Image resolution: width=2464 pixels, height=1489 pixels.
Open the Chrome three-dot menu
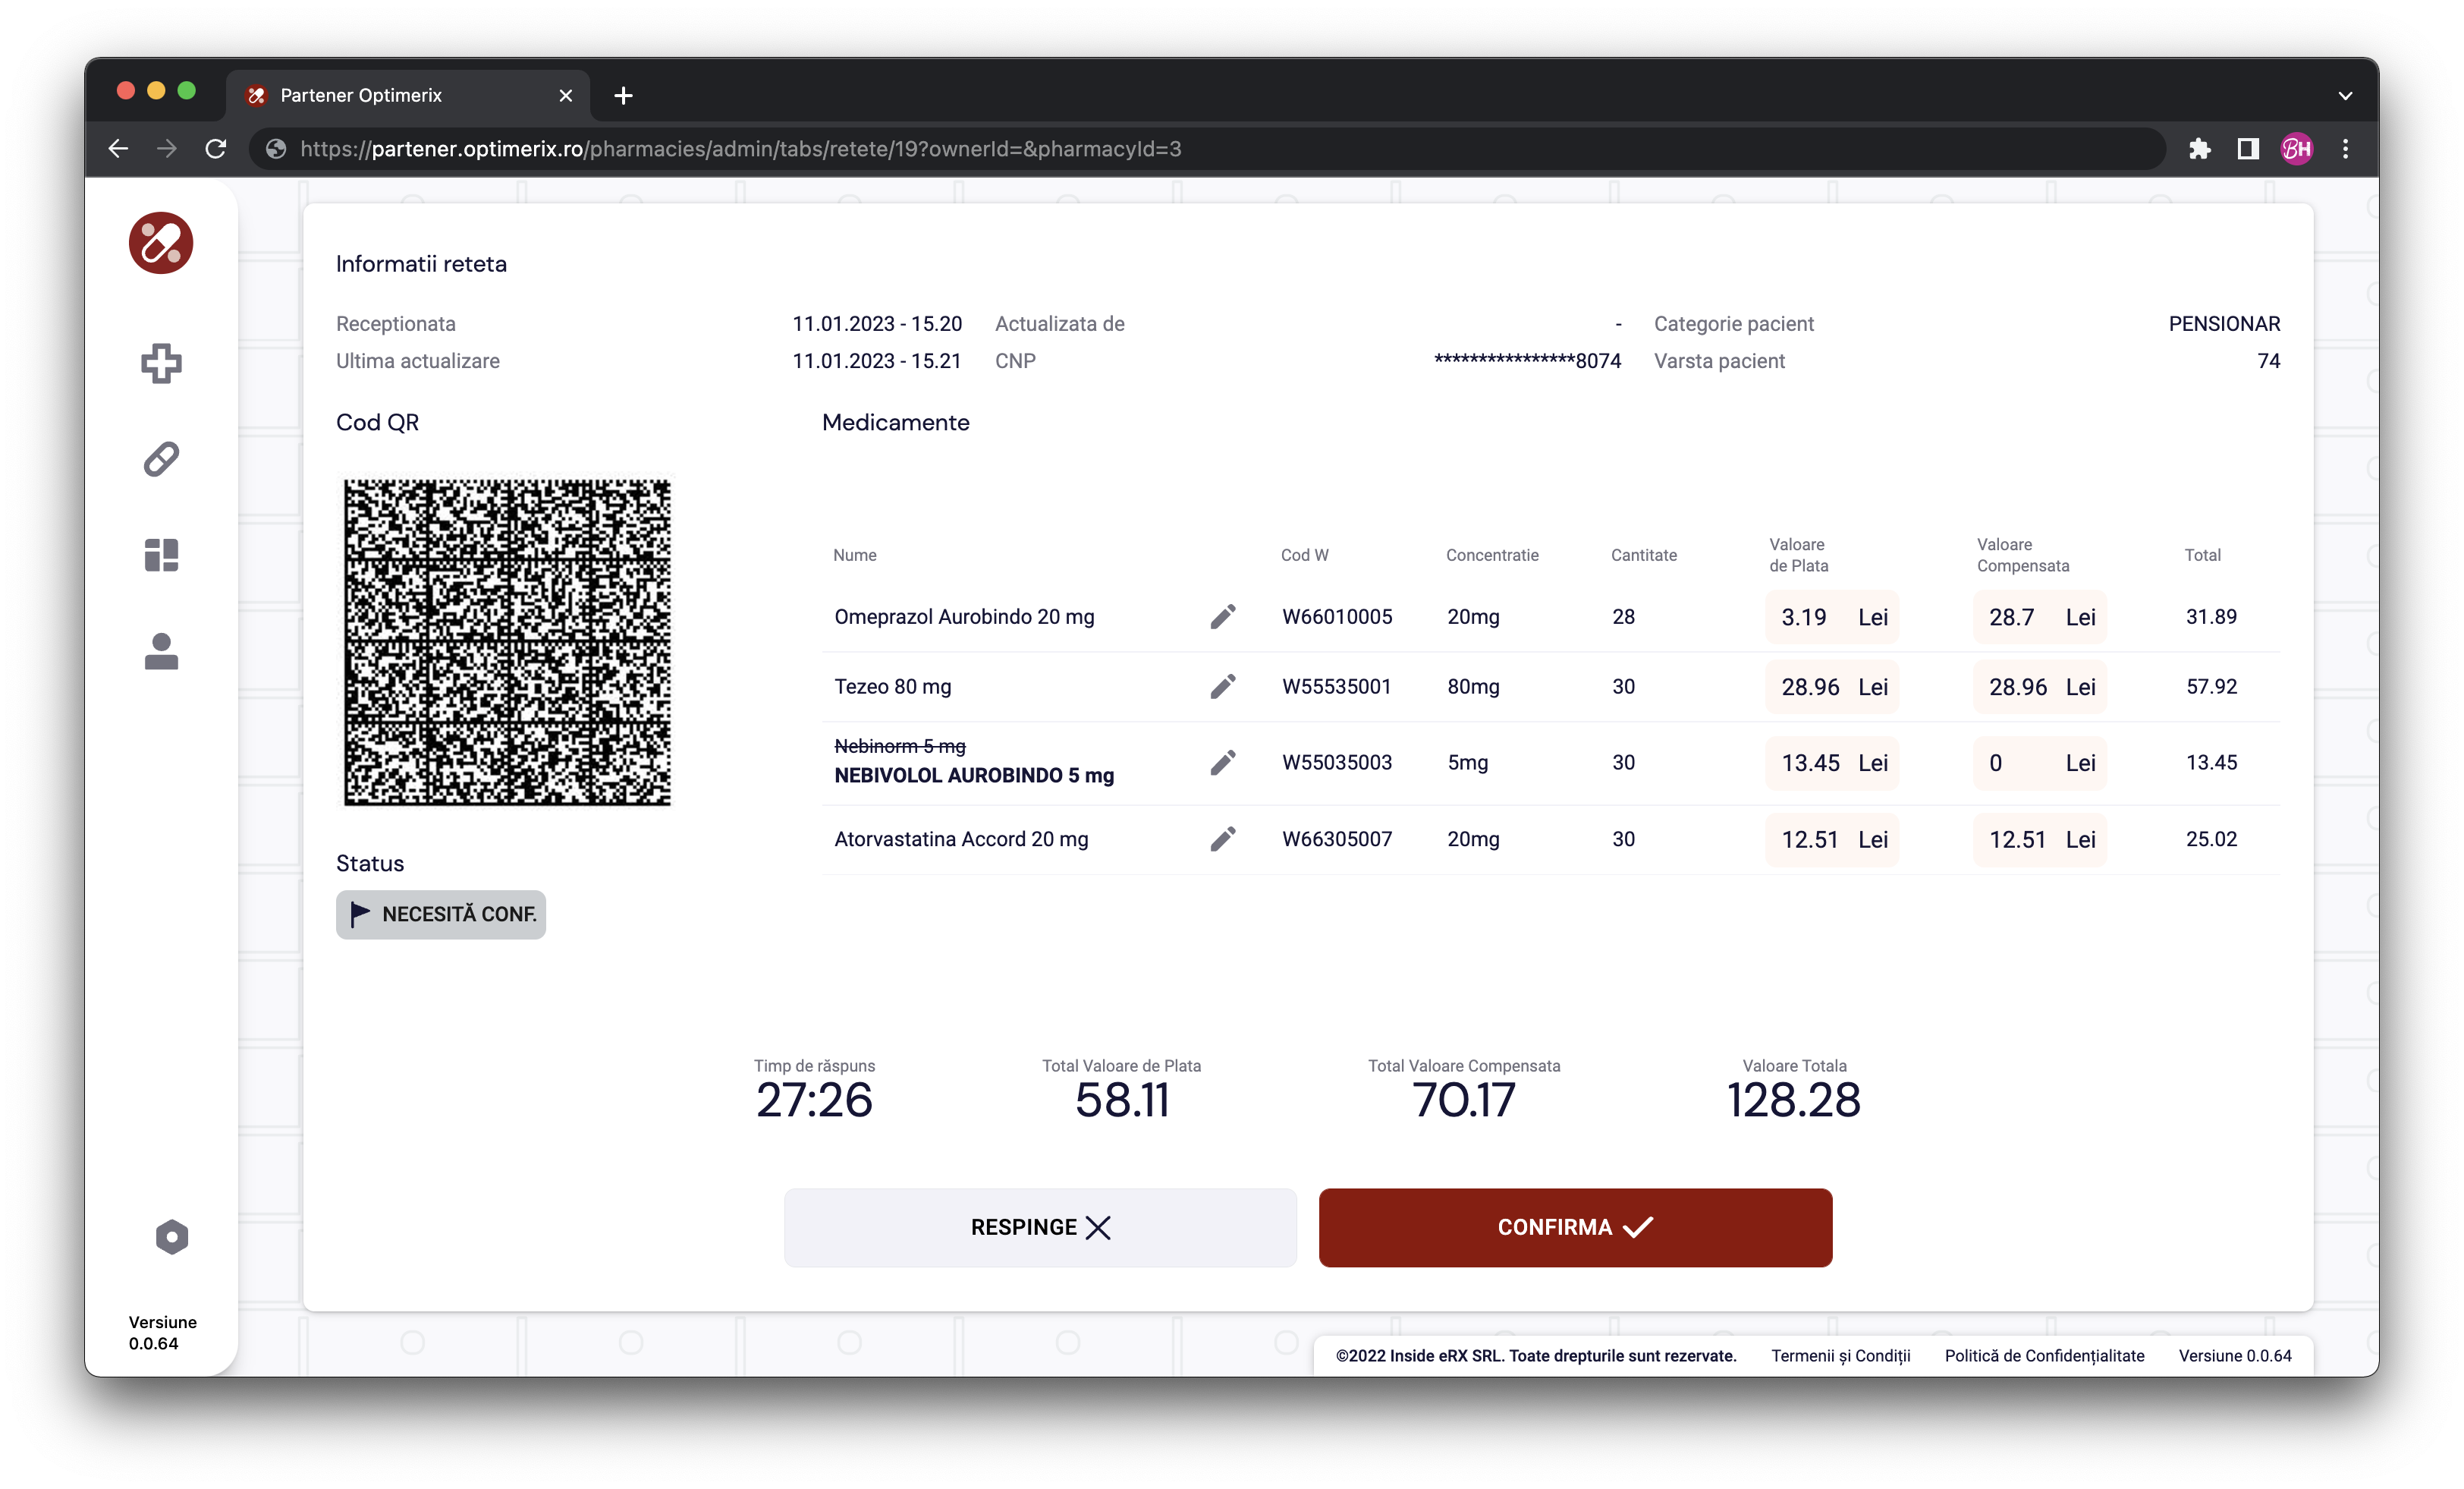click(2345, 149)
